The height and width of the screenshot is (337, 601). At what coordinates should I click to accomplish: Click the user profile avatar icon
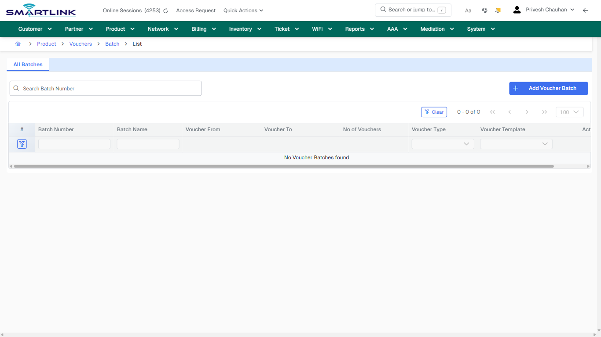tap(517, 9)
